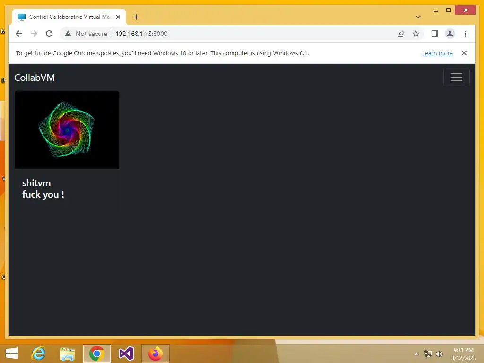Open Chrome three-dot menu

tap(465, 34)
